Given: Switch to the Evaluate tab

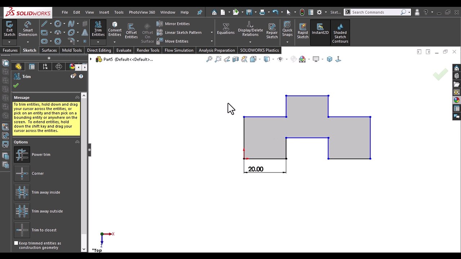Looking at the screenshot, I should point(124,50).
